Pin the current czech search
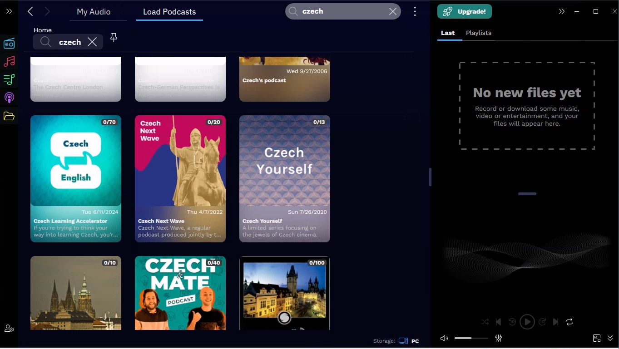 [x=114, y=38]
